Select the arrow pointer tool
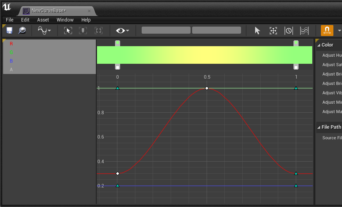 point(257,31)
